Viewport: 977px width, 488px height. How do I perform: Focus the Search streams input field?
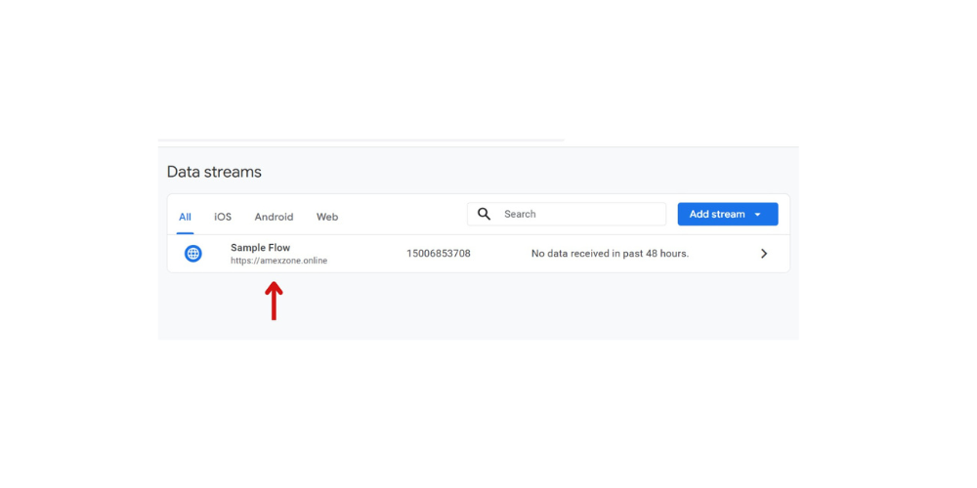pyautogui.click(x=567, y=214)
